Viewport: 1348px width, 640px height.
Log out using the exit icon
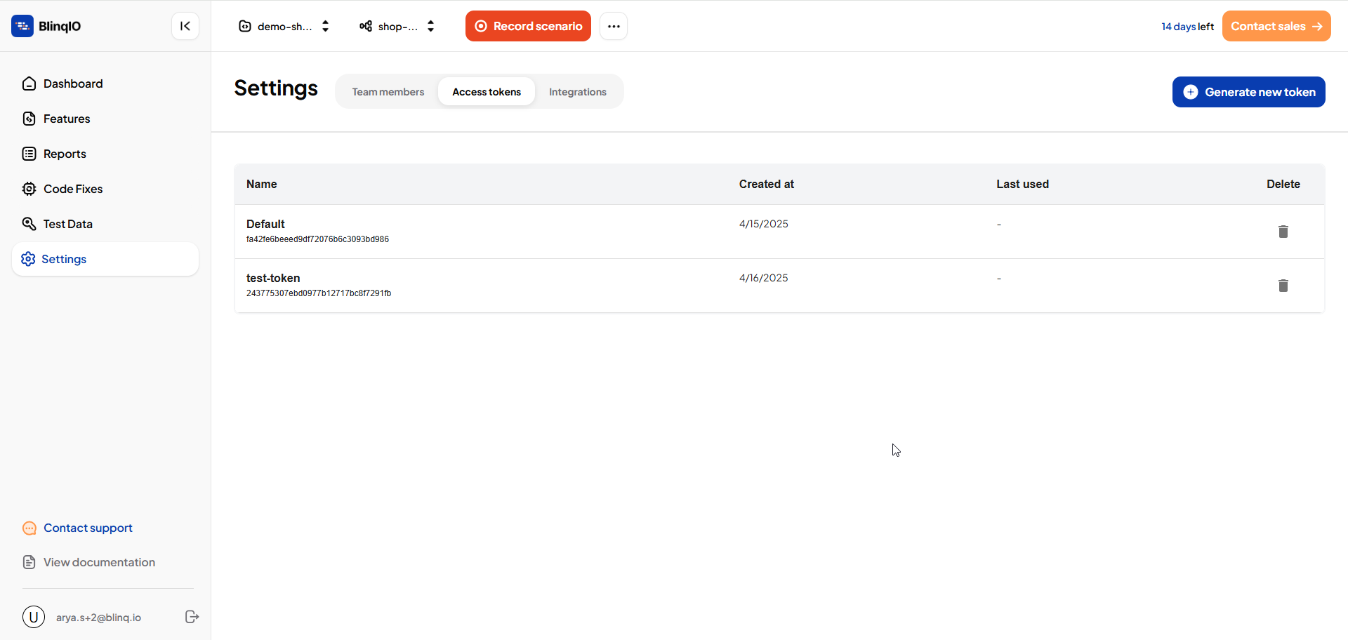[192, 617]
